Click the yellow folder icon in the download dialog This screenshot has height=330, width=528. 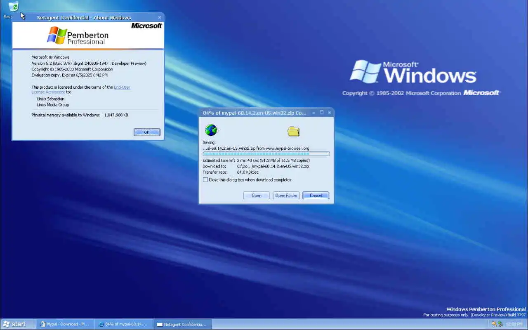(293, 131)
